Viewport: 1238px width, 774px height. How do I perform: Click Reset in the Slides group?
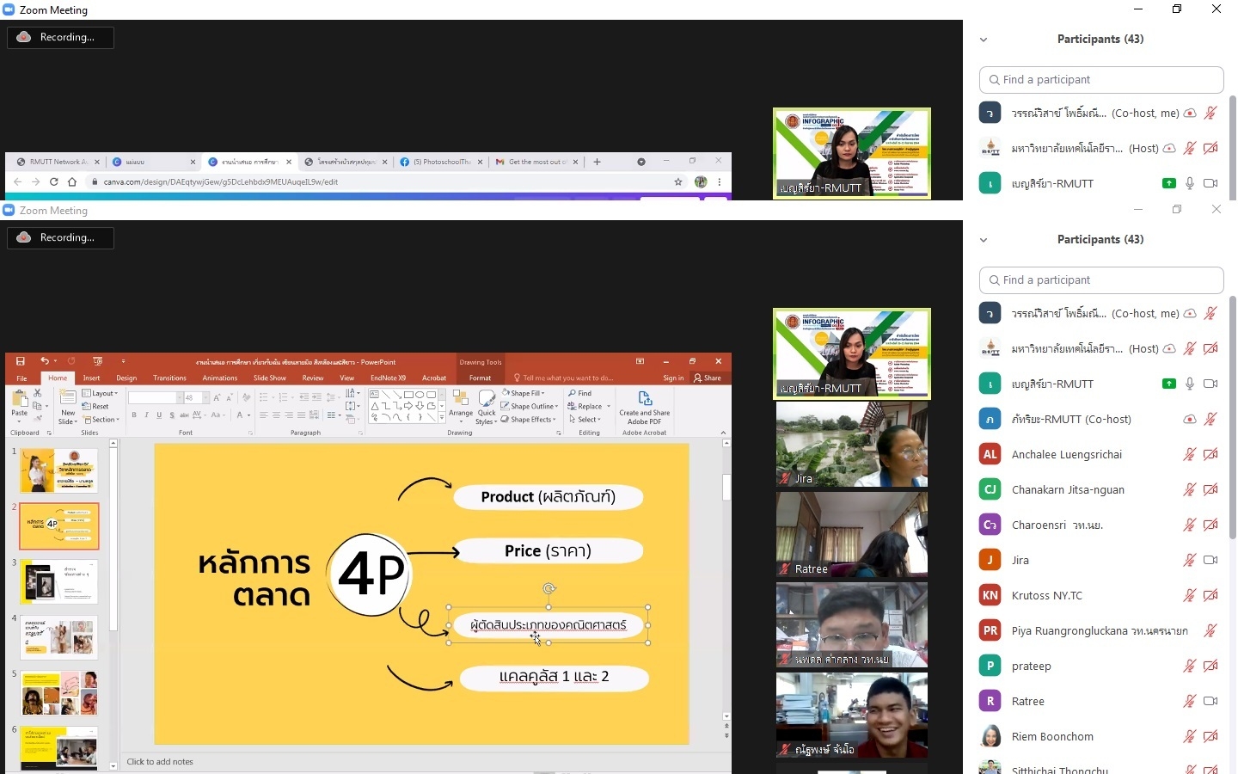pos(95,407)
